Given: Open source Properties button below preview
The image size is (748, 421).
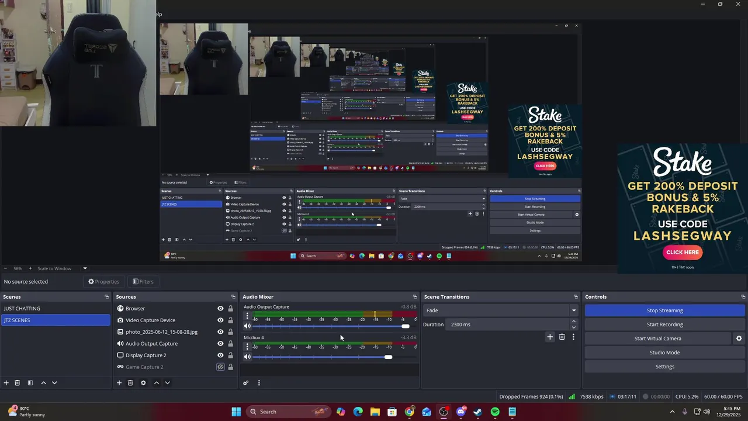Looking at the screenshot, I should 103,282.
